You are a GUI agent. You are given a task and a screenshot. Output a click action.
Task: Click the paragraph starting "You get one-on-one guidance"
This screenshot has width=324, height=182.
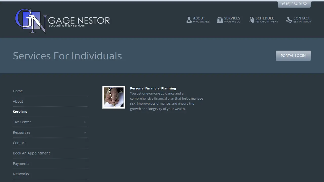(167, 101)
